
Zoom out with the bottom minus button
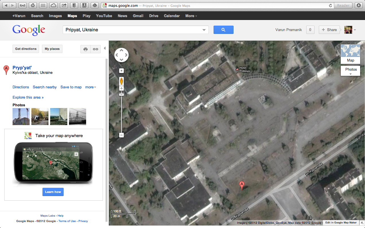121,135
